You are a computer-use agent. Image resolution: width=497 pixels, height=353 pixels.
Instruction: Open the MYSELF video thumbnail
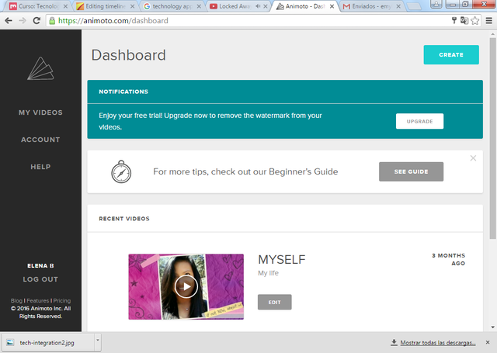(x=186, y=286)
